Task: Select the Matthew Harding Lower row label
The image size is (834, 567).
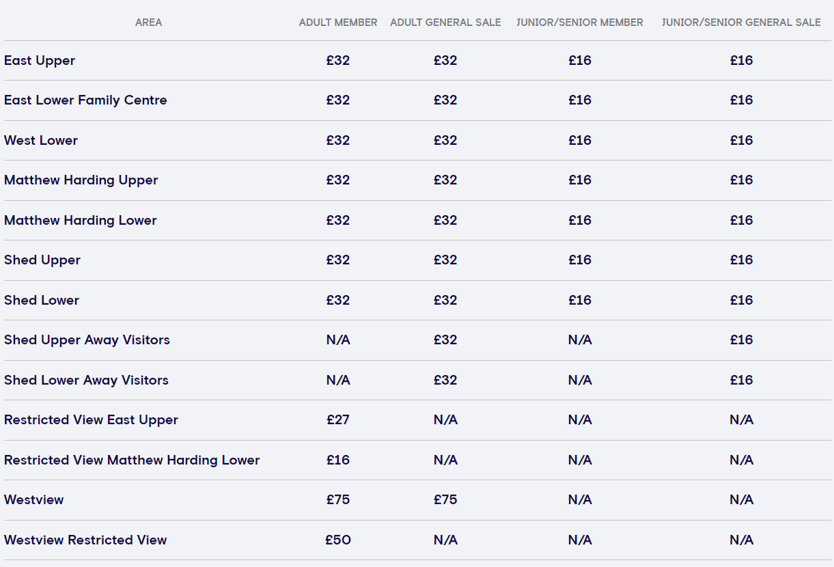Action: click(x=81, y=221)
